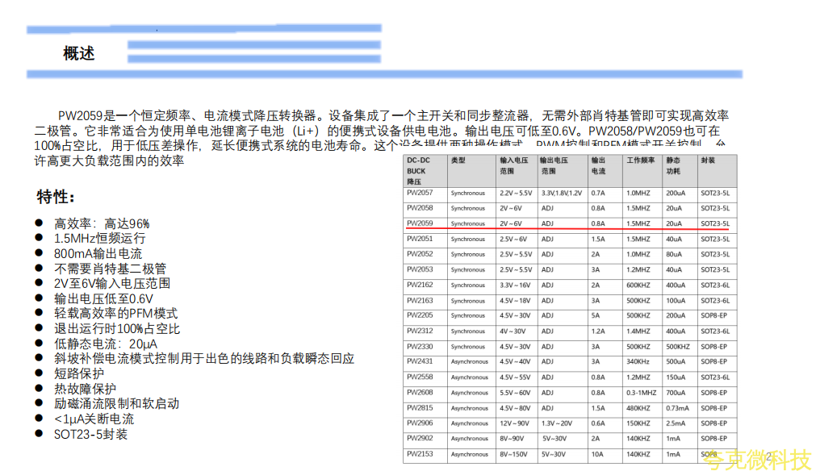This screenshot has width=816, height=471.
Task: Click the 封装 column header
Action: point(708,160)
